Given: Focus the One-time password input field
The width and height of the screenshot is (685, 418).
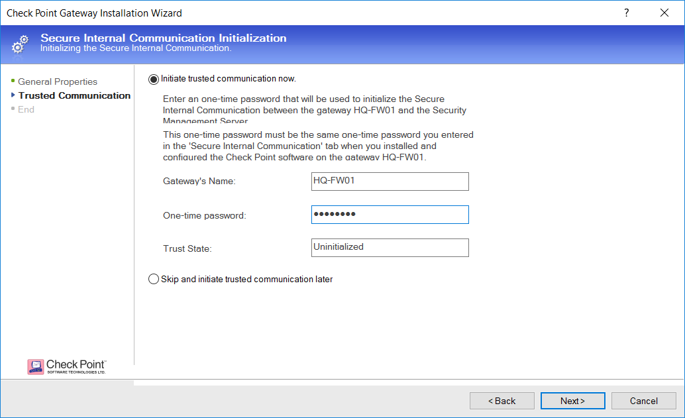Looking at the screenshot, I should pyautogui.click(x=390, y=215).
